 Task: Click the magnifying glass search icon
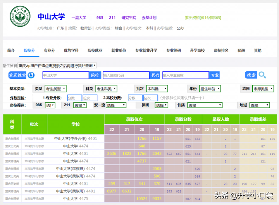[x=262, y=75]
